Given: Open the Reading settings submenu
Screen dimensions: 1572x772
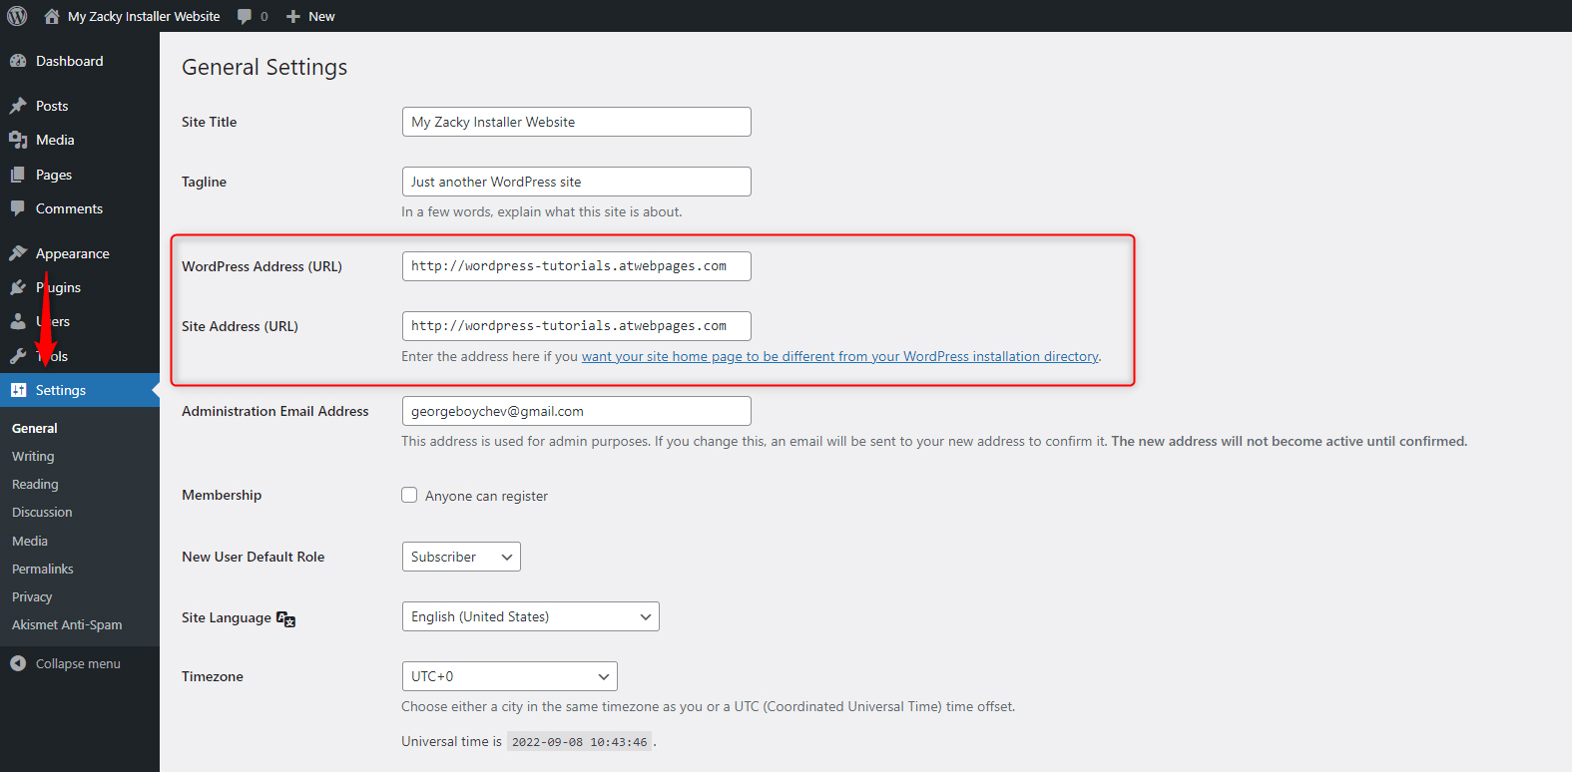Looking at the screenshot, I should [35, 484].
